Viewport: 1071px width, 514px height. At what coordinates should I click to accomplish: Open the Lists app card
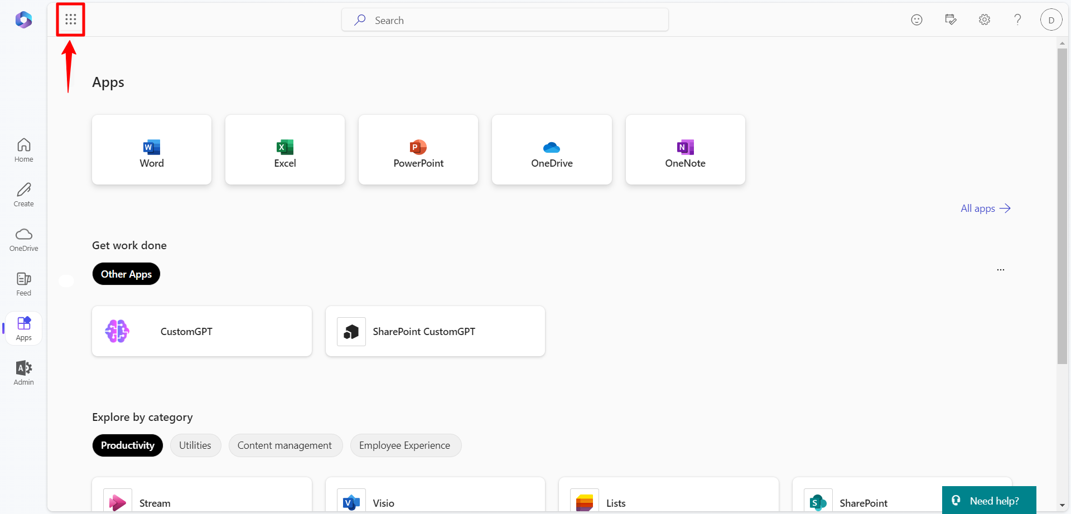(669, 495)
